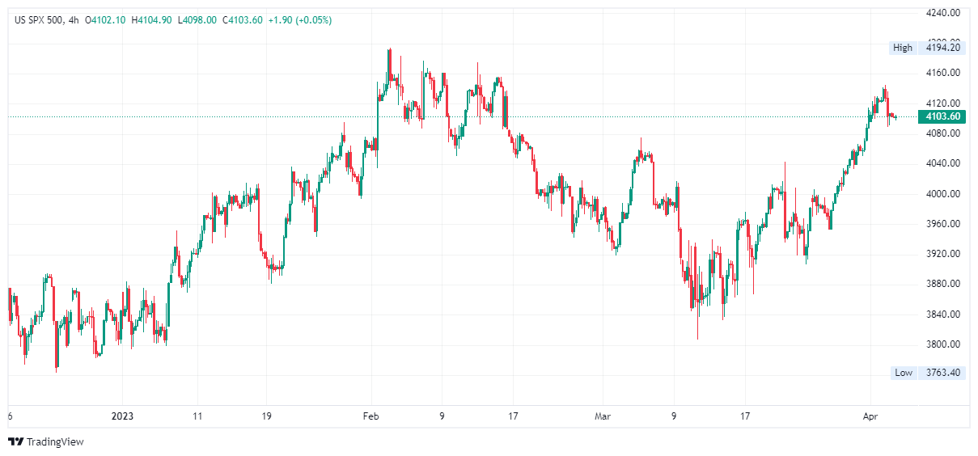Screen dimensions: 978x456
Task: Click the Apr label on the time axis
Action: click(870, 417)
